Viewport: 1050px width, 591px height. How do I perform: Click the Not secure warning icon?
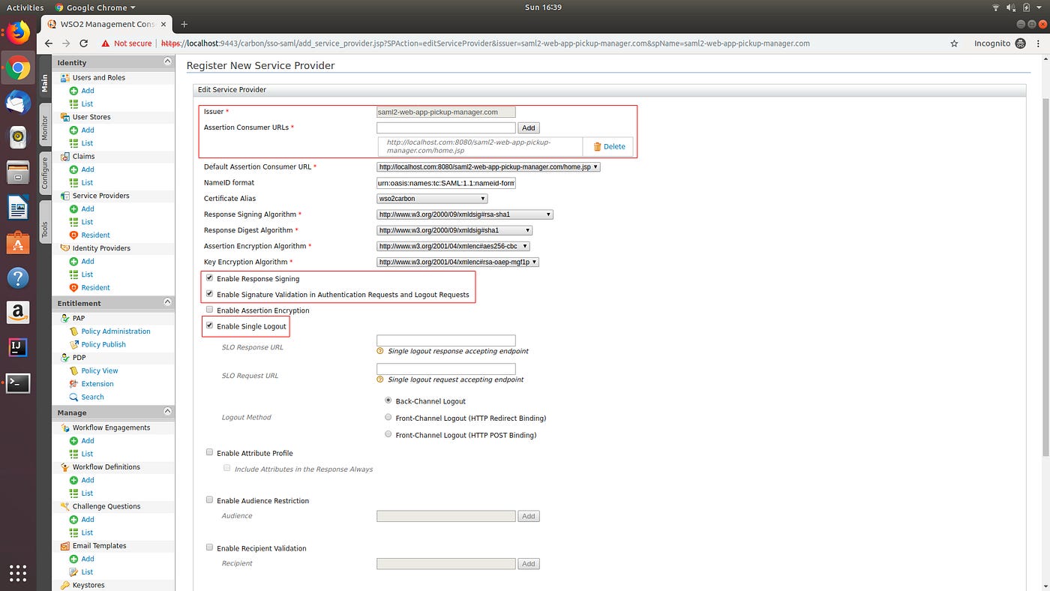click(106, 43)
